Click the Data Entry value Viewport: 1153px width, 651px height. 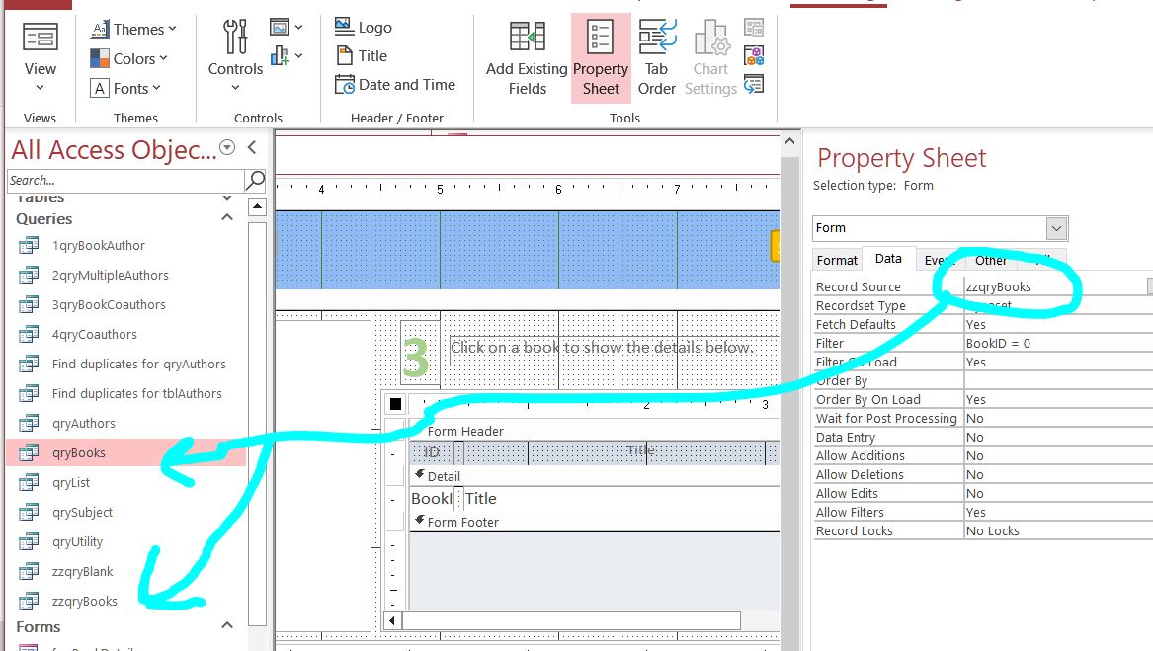pyautogui.click(x=1058, y=437)
